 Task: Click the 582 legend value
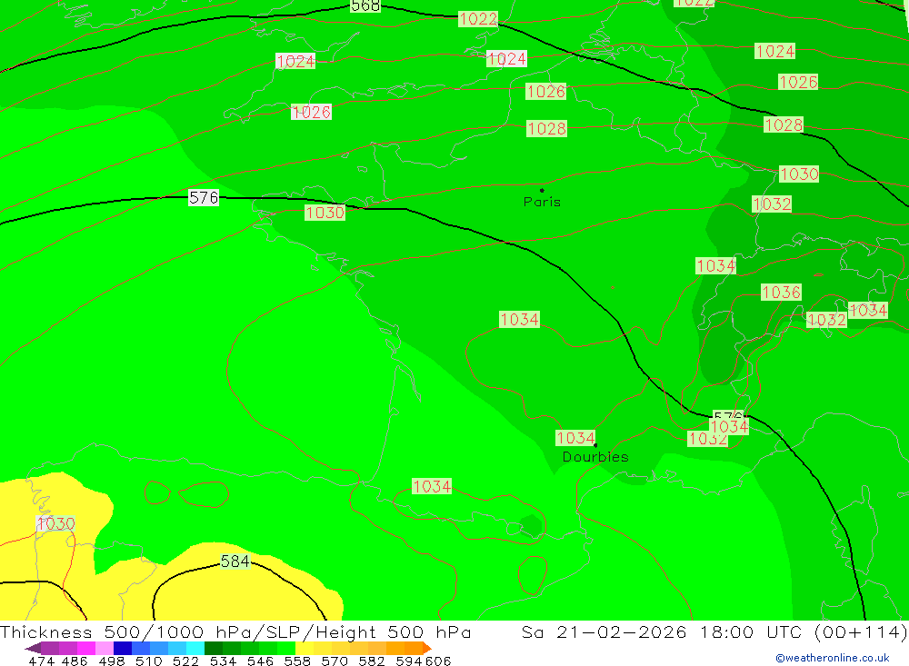tap(371, 661)
